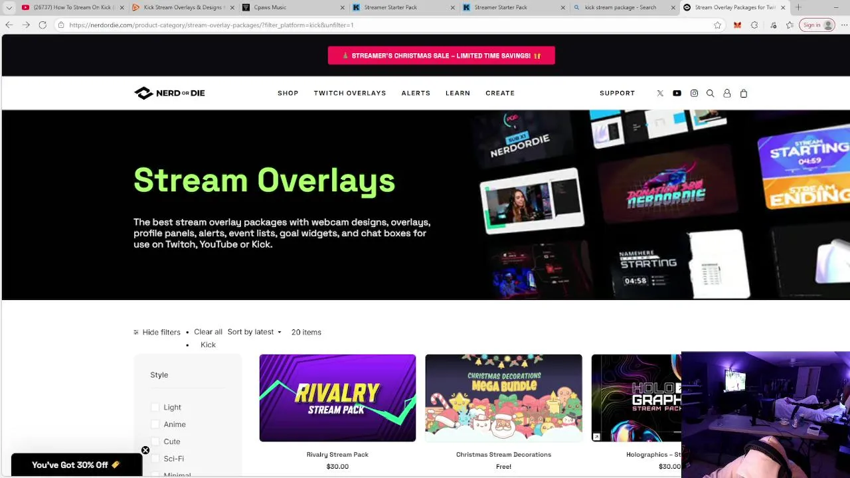Open the X (Twitter) social icon

pos(660,94)
